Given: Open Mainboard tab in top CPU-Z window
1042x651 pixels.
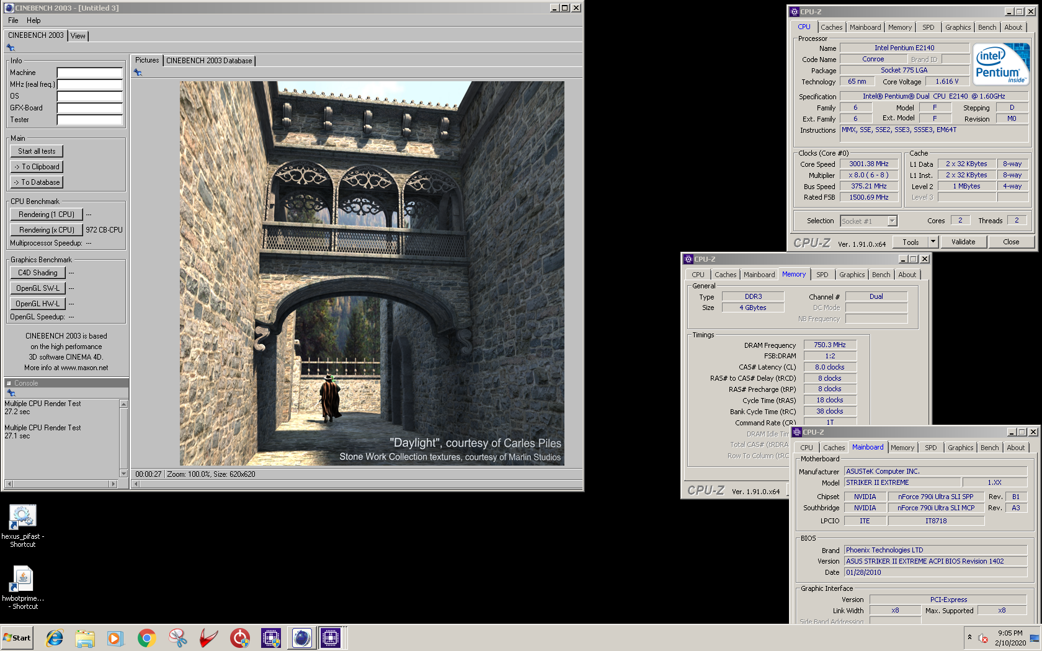Looking at the screenshot, I should 865,27.
